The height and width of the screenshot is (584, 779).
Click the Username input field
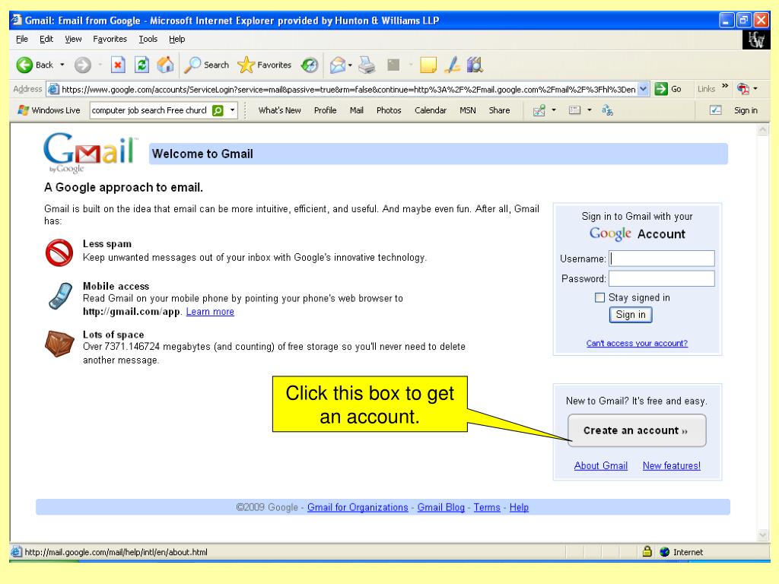click(x=662, y=259)
